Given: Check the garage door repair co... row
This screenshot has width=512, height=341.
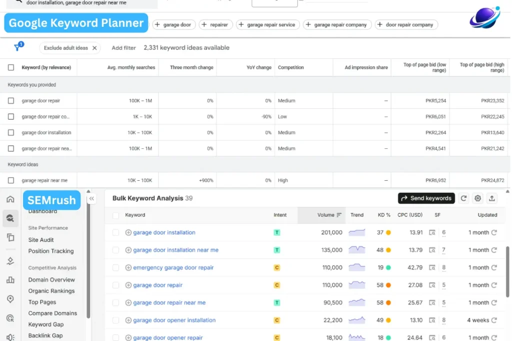Looking at the screenshot, I should point(11,117).
